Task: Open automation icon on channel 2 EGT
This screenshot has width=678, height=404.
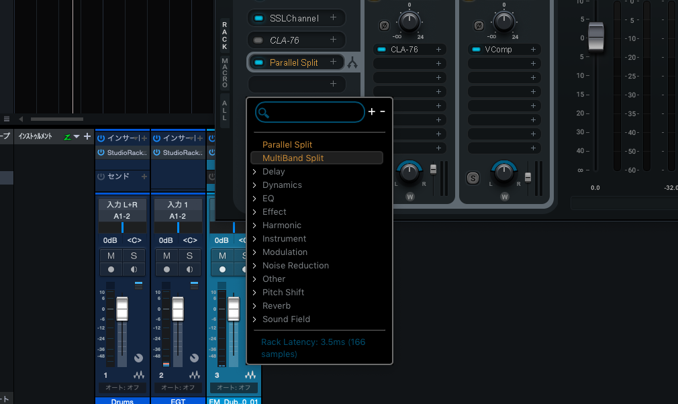Action: pos(195,375)
